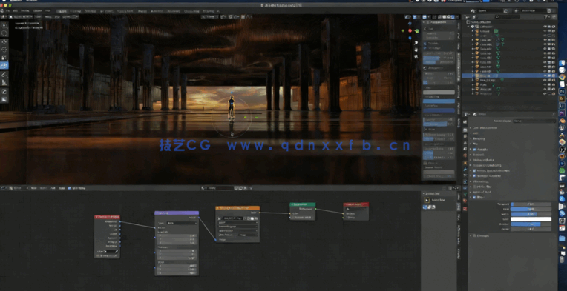Screen dimensions: 567x291
Task: Click the Select Box icon in Active Tool panel
Action: [426, 201]
